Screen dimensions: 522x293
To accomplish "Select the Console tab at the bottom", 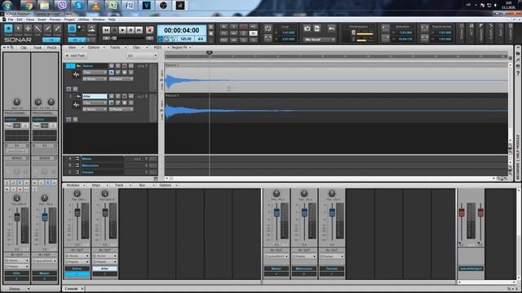I will pyautogui.click(x=71, y=289).
